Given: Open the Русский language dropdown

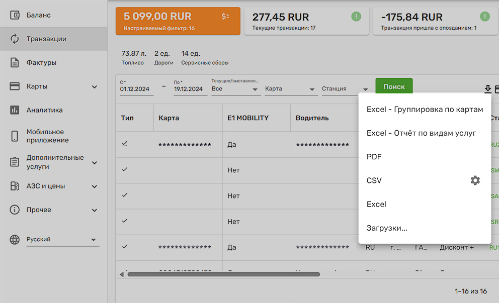Looking at the screenshot, I should tap(63, 239).
